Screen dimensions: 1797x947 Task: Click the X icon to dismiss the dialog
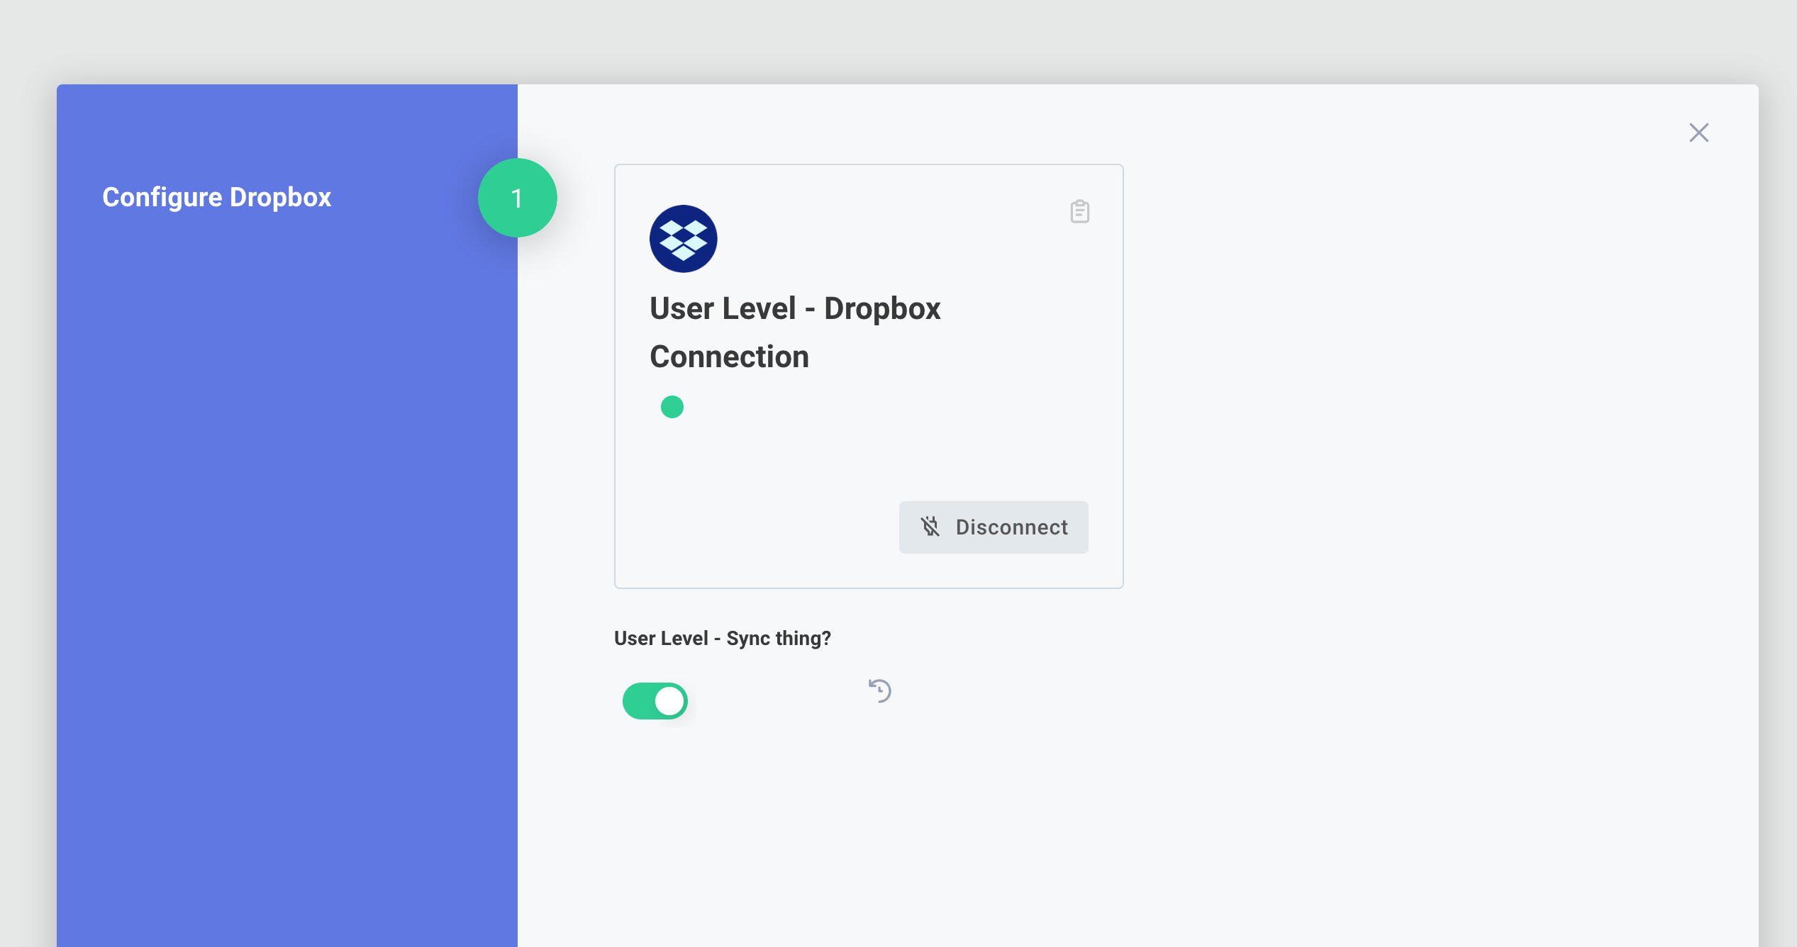pyautogui.click(x=1699, y=133)
